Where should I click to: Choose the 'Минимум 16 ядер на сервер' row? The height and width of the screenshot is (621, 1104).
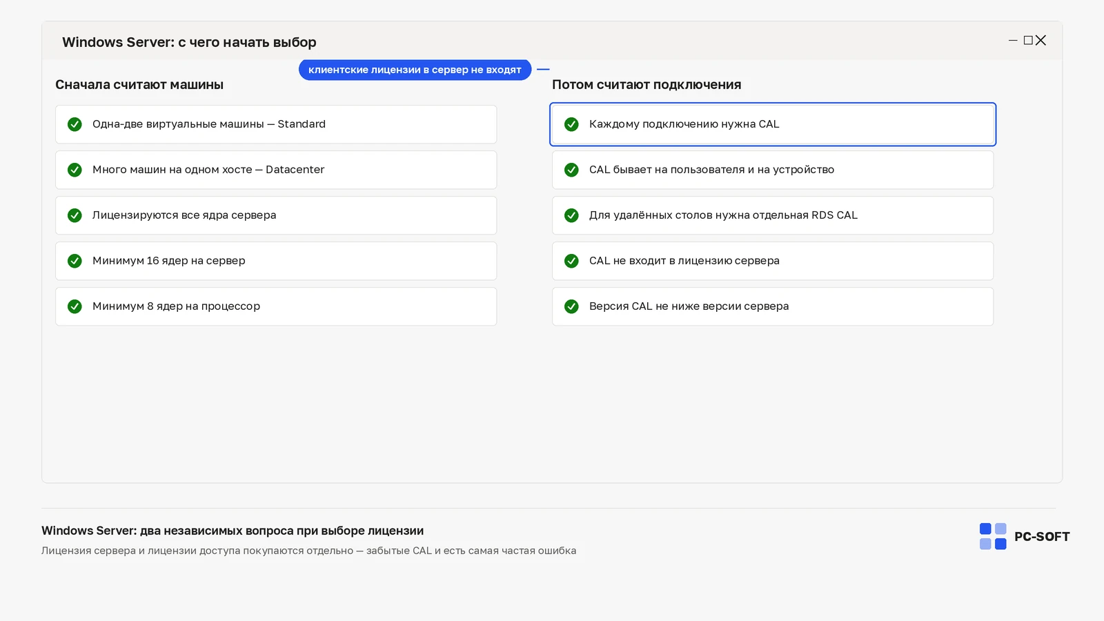[x=276, y=261]
